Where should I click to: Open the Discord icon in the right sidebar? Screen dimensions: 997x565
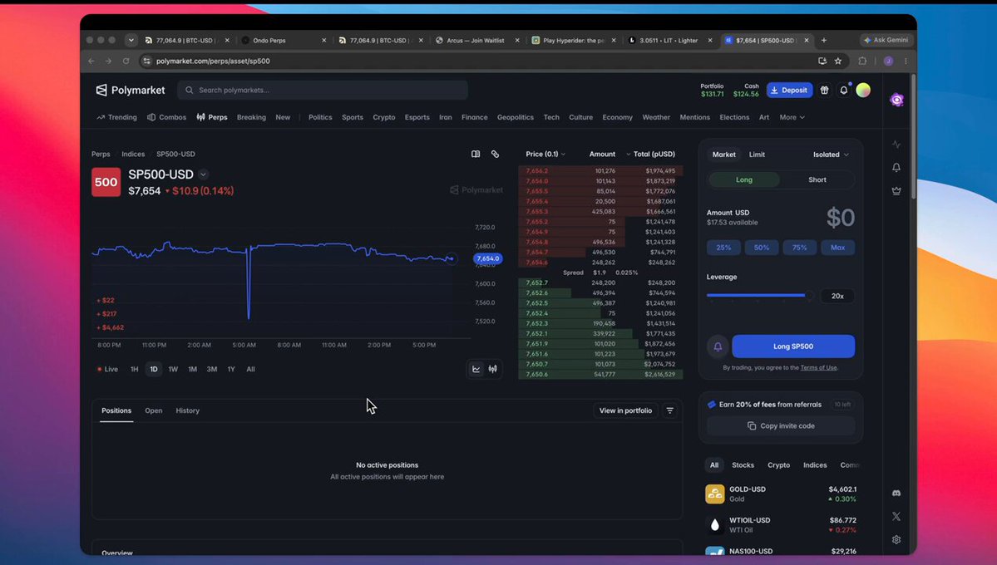point(896,494)
